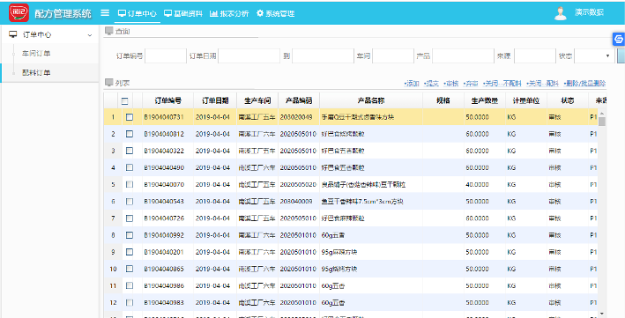This screenshot has height=318, width=625.
Task: Click product name 95g烧烤方块
Action: tap(339, 269)
